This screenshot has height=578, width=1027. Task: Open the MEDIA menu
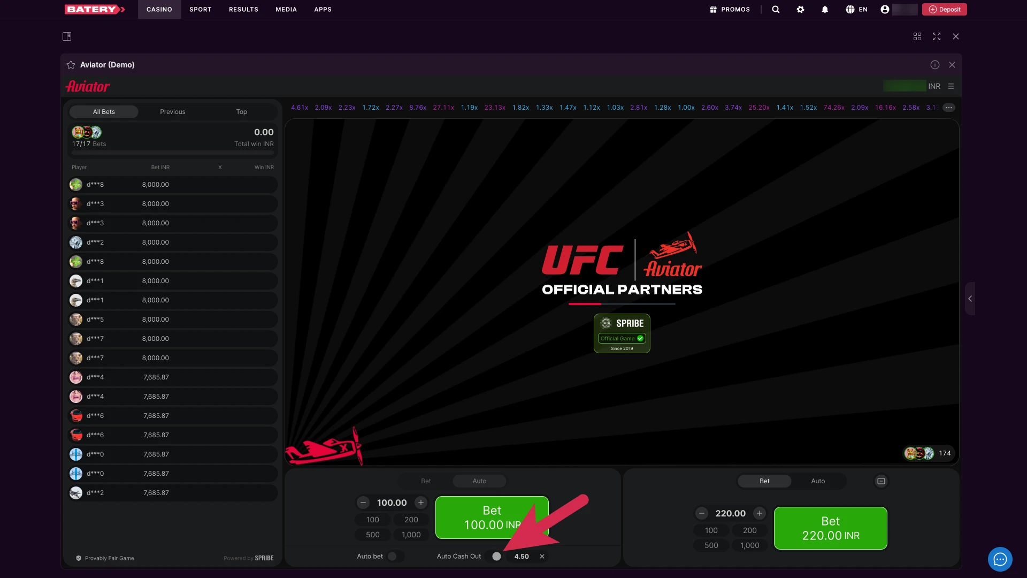pyautogui.click(x=286, y=9)
